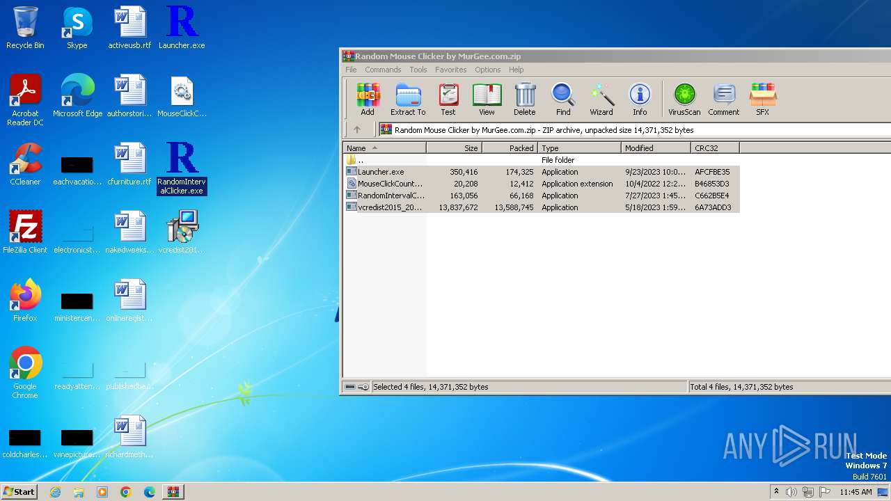Screen dimensions: 891x501
Task: Open the Recycle Bin desktop icon
Action: point(25,28)
